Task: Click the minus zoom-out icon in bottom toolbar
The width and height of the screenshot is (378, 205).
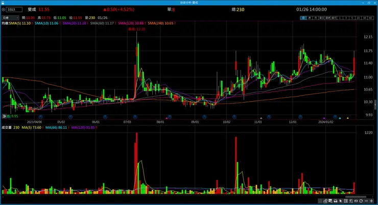Action: pos(366,201)
